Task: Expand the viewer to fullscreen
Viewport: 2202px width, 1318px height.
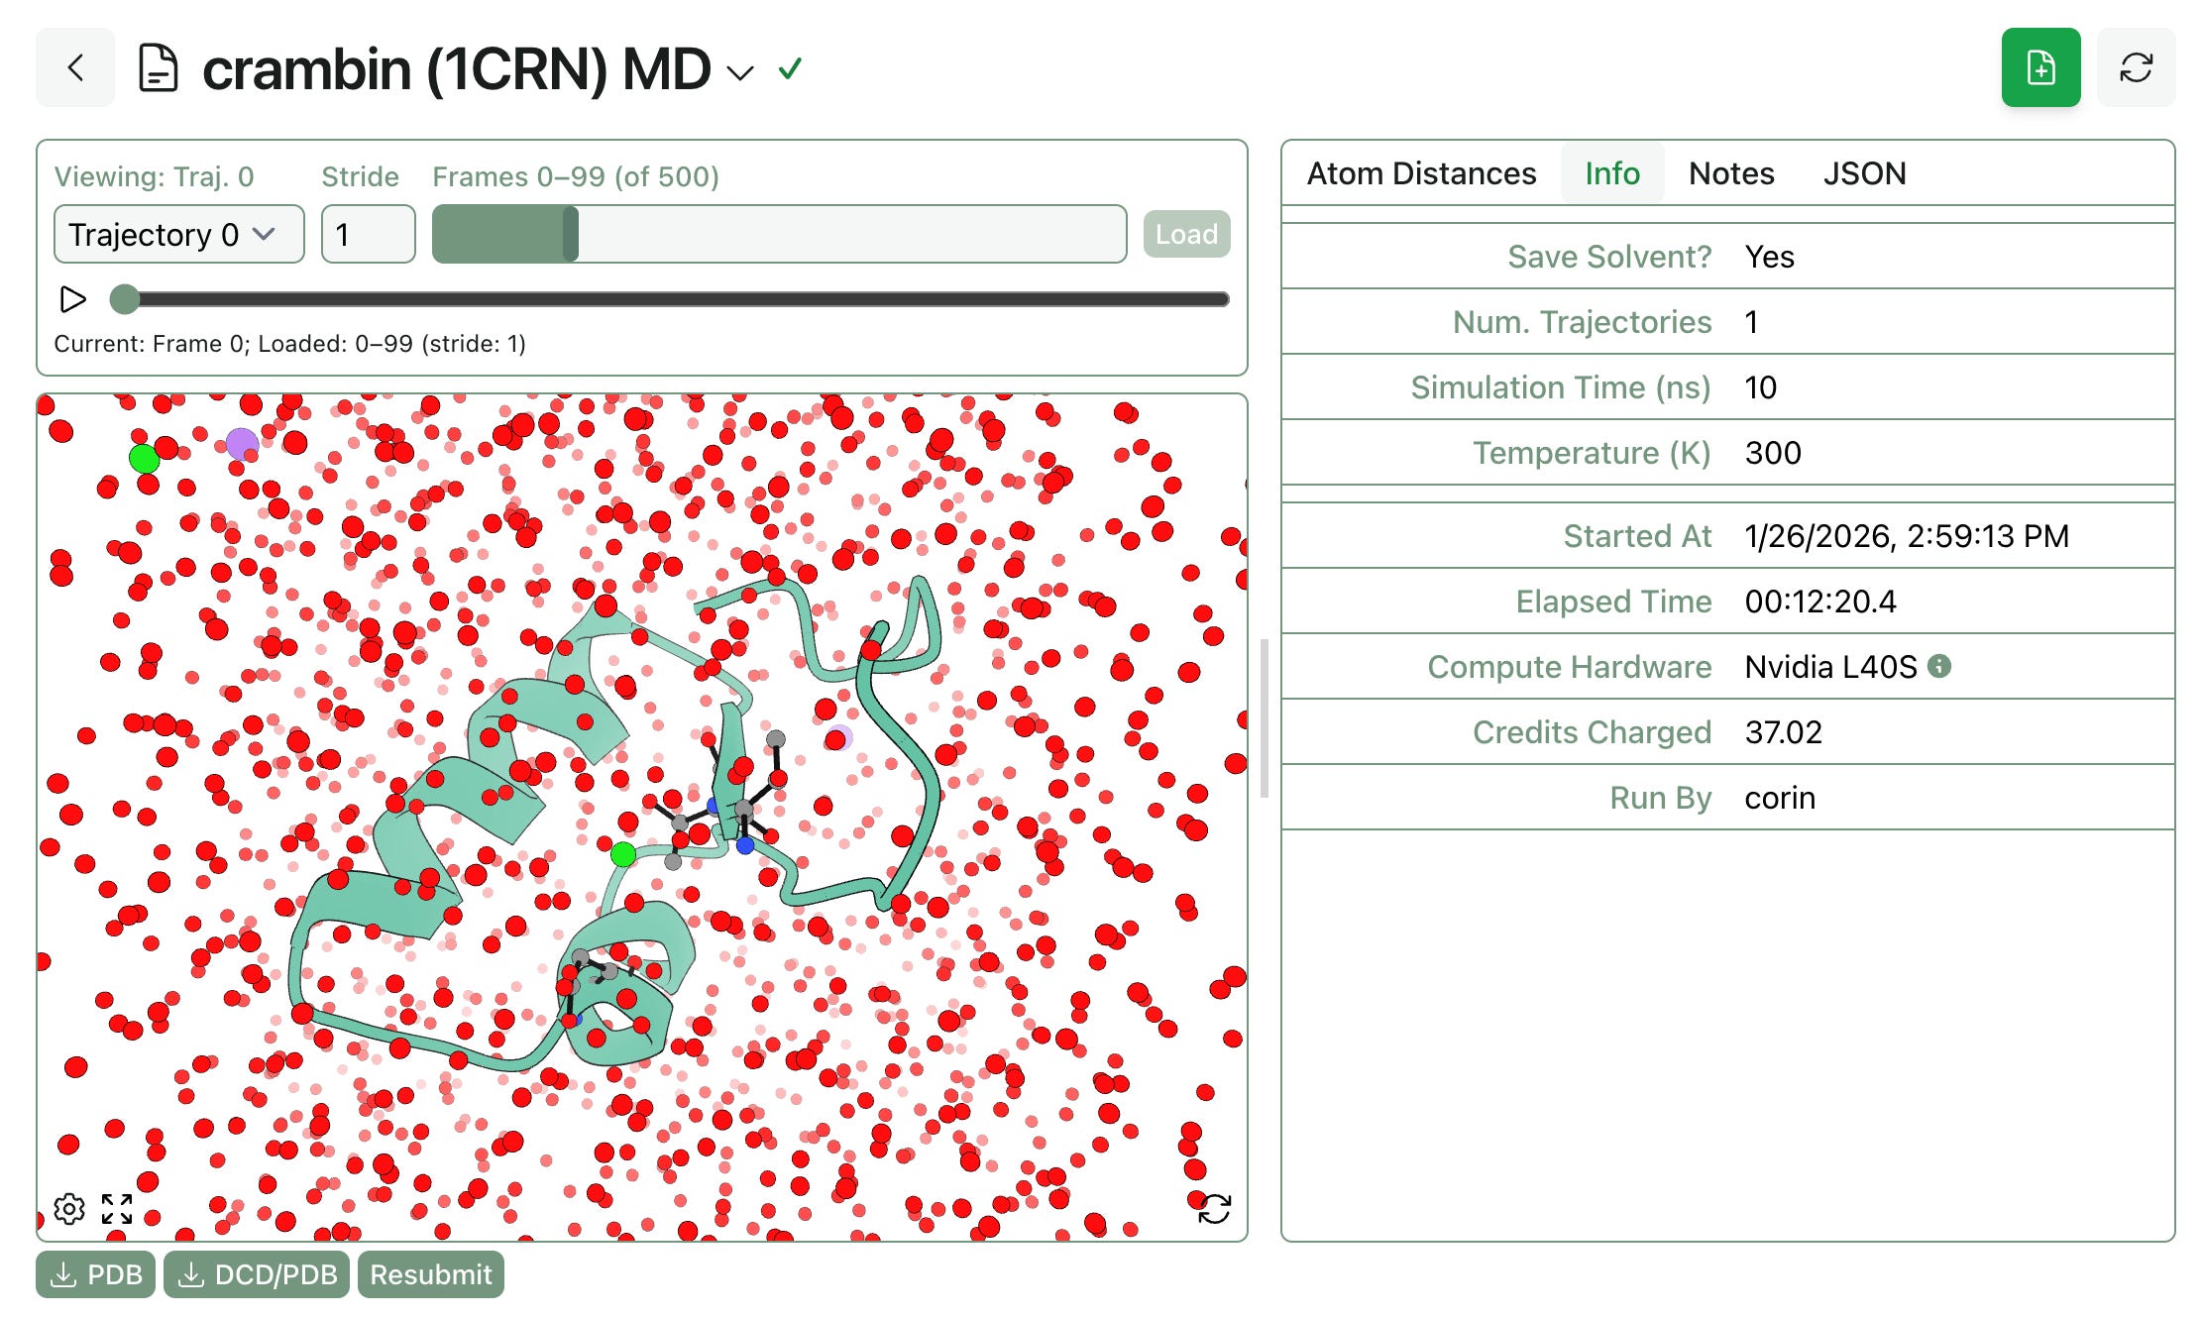Action: click(117, 1208)
